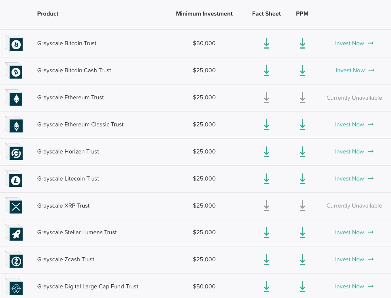Screen dimensions: 391x298
Task: Download Horizen Trust fact sheet
Action: click(266, 152)
